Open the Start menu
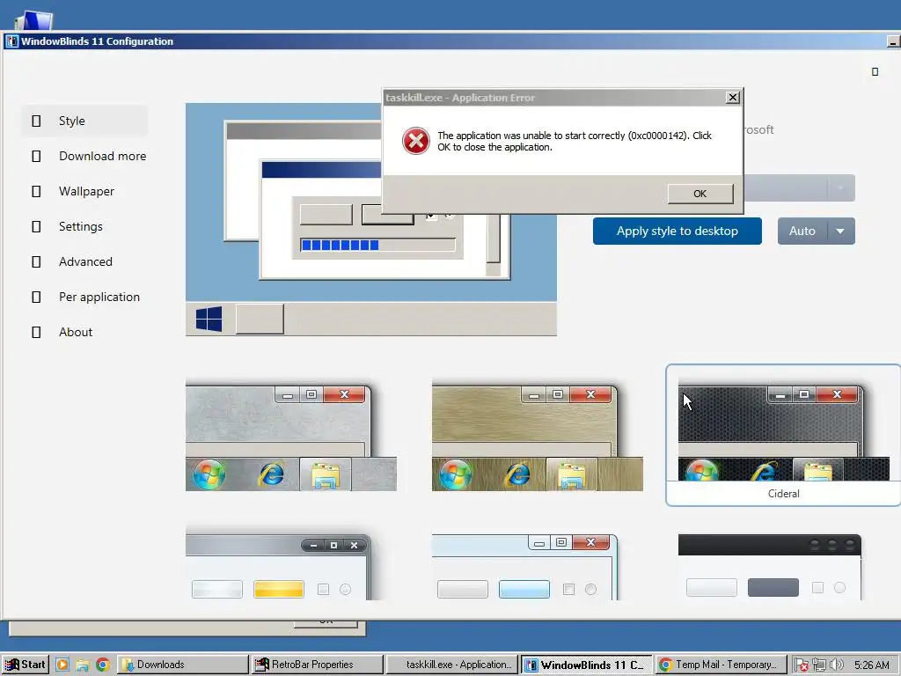901x676 pixels. click(x=26, y=665)
